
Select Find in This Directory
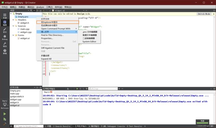52,35
